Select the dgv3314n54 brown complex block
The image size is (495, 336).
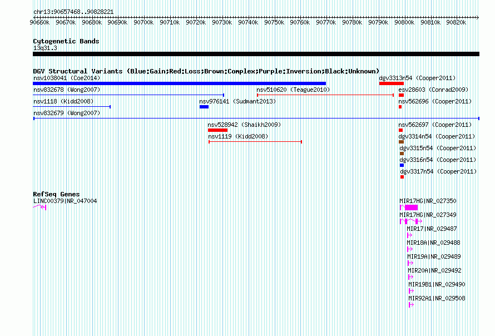point(401,142)
